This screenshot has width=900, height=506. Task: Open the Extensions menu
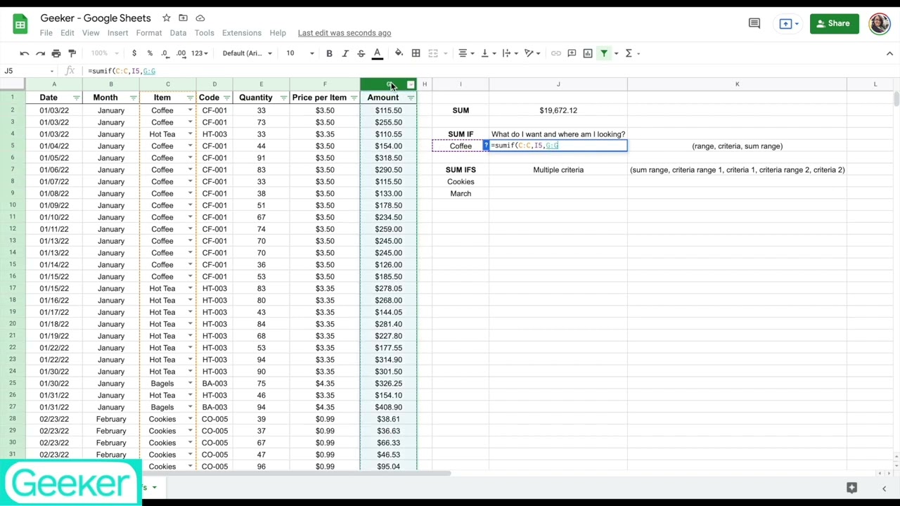[x=242, y=33]
